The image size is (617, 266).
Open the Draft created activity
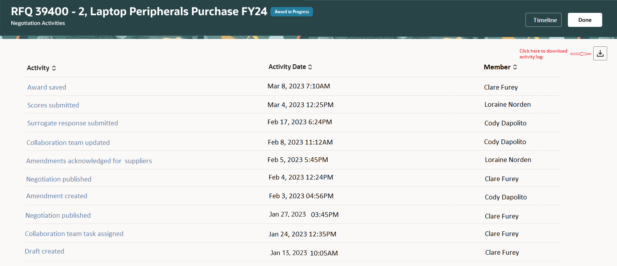pyautogui.click(x=44, y=251)
